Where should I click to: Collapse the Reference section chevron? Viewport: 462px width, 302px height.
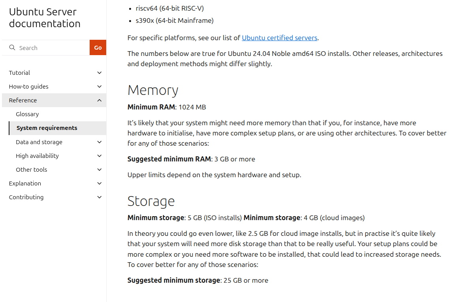100,100
